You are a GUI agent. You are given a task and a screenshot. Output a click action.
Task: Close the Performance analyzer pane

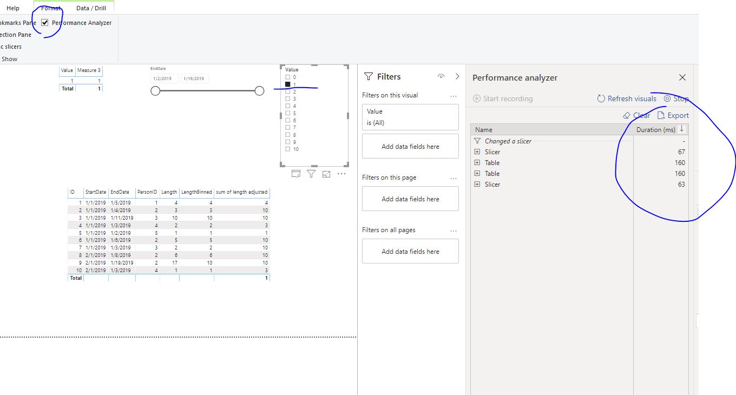(682, 77)
